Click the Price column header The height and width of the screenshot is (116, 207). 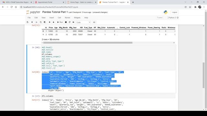51,28
